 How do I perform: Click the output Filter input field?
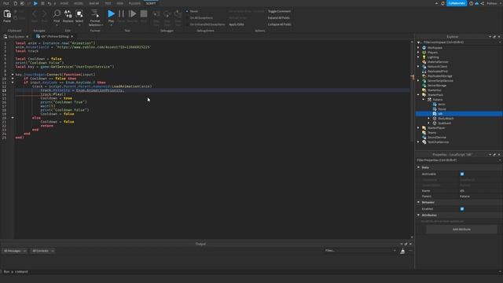pos(360,251)
